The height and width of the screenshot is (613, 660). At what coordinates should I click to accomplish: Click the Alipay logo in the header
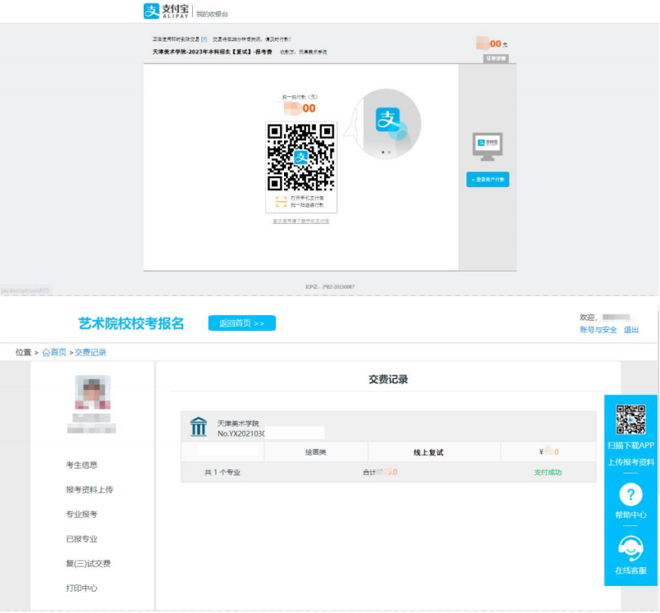[166, 11]
